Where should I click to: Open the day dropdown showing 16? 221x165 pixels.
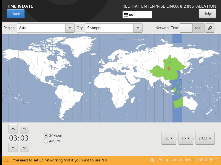coord(186,138)
